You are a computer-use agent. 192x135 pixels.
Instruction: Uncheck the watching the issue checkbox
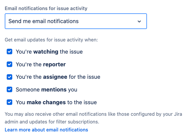tap(9, 52)
